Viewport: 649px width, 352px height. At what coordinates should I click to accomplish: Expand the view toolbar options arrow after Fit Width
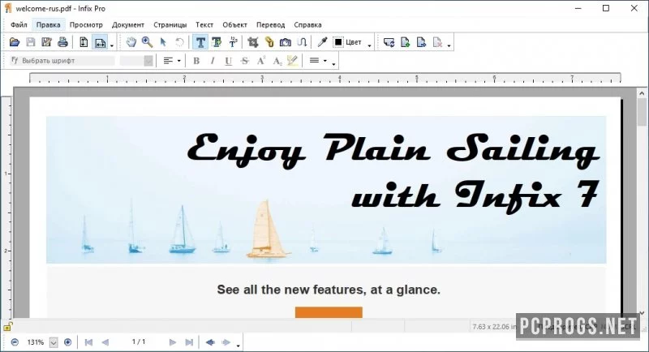(112, 45)
